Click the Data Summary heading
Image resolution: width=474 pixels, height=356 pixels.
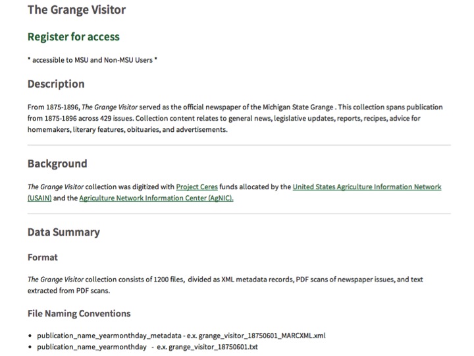[64, 232]
